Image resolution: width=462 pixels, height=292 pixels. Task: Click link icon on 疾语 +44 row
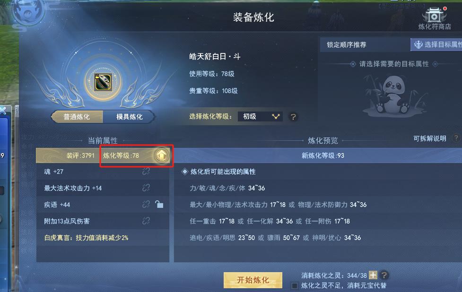pos(146,204)
